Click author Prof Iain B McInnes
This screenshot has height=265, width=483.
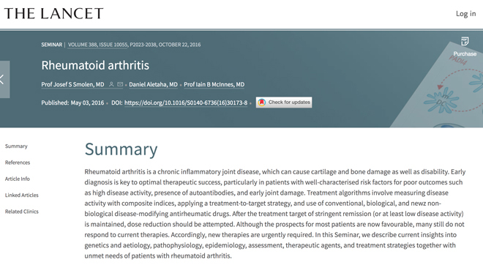[214, 84]
